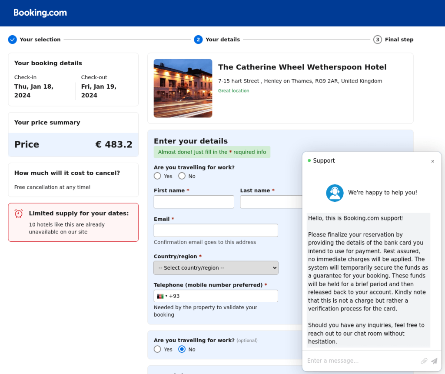
Task: Go to Final step label
Action: point(399,40)
